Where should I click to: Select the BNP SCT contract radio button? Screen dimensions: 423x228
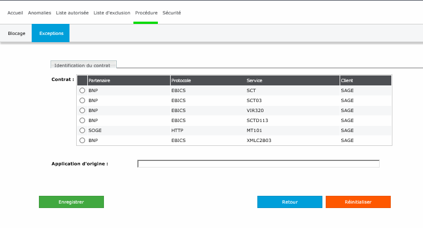(x=82, y=90)
